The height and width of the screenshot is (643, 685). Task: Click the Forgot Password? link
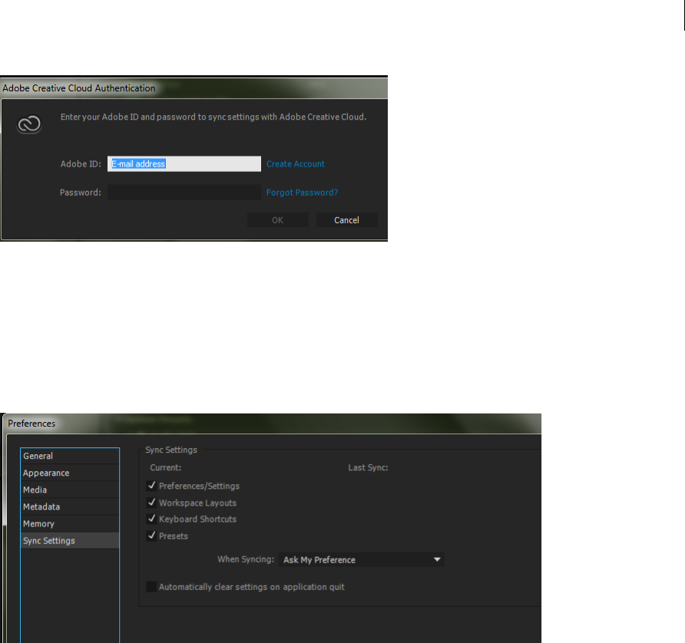pyautogui.click(x=302, y=193)
